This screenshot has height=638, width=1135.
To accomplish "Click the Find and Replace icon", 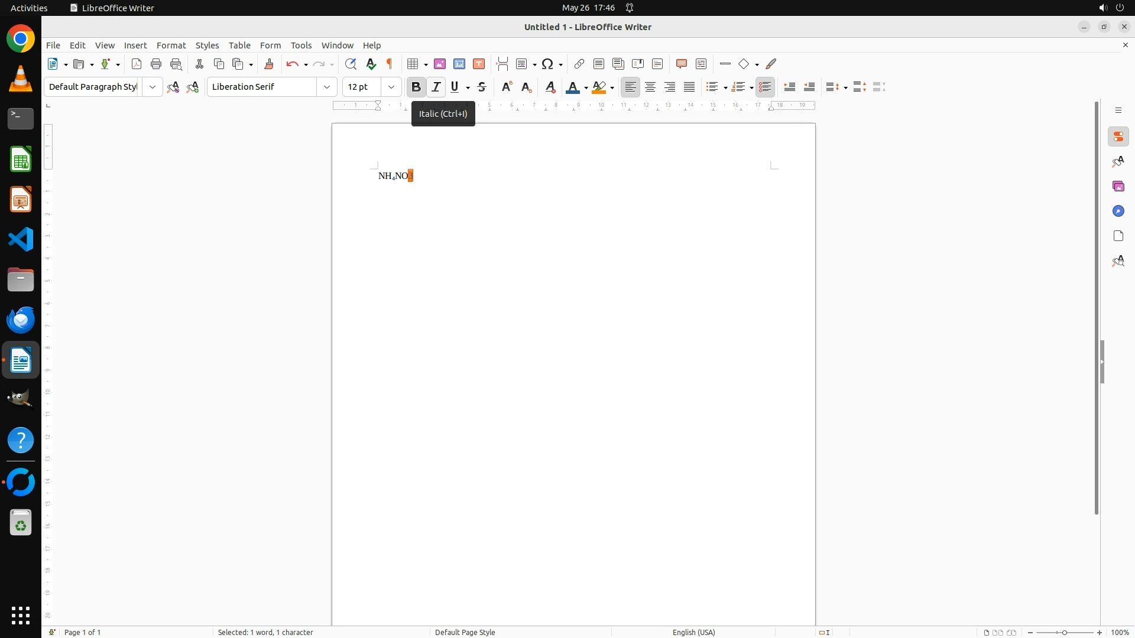I will (x=351, y=64).
